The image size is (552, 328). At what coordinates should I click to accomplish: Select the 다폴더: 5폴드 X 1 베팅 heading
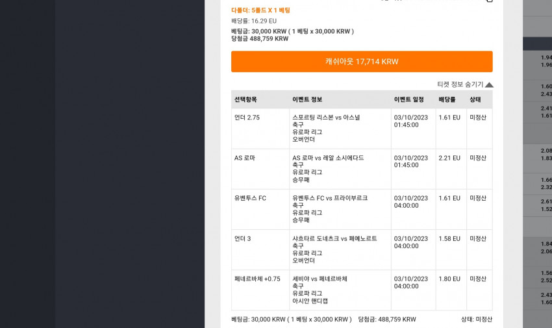[x=260, y=10]
